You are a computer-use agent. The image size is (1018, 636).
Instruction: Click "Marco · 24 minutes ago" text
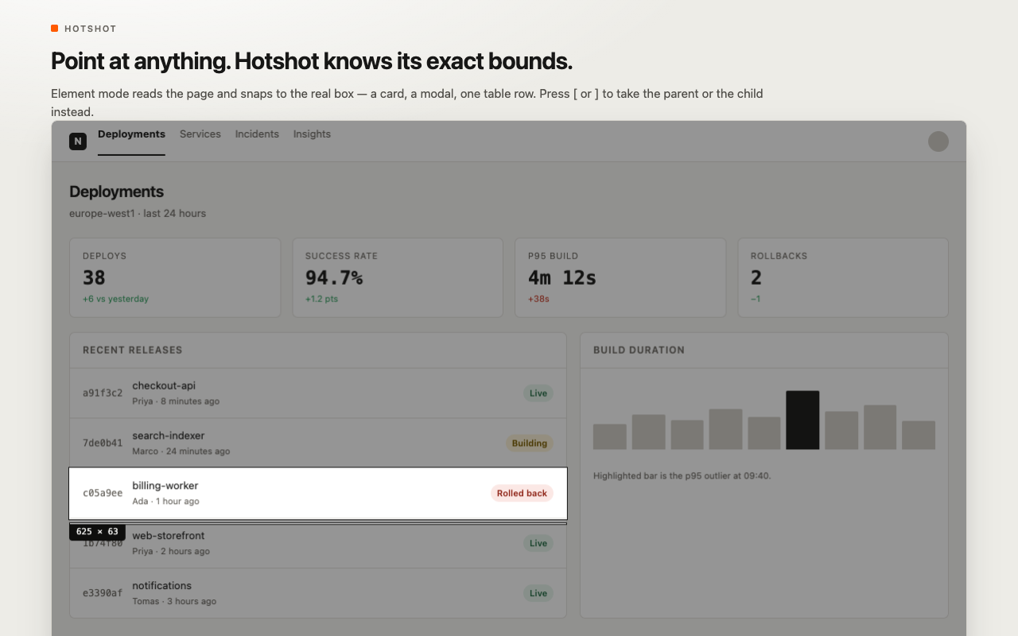click(181, 452)
